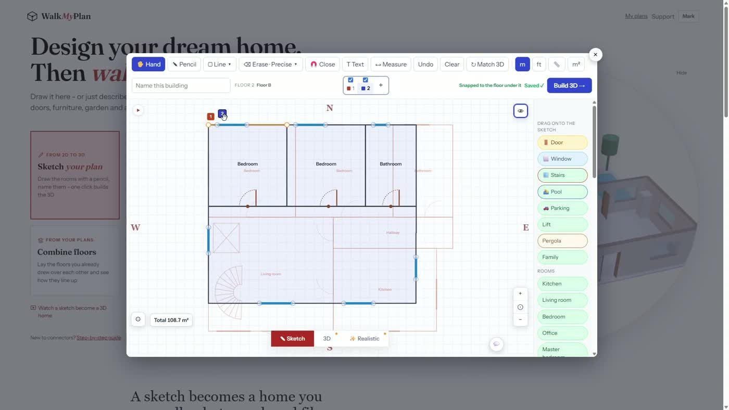The image size is (729, 410).
Task: Open the Line shape dropdown
Action: coord(220,64)
